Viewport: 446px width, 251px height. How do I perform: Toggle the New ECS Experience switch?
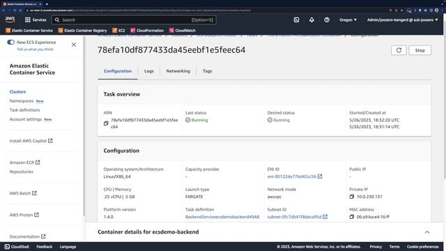pyautogui.click(x=11, y=42)
